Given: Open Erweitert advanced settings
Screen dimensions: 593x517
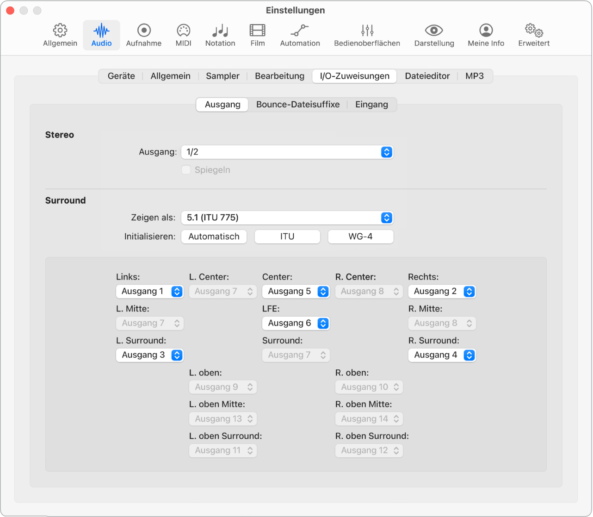Looking at the screenshot, I should pyautogui.click(x=534, y=35).
